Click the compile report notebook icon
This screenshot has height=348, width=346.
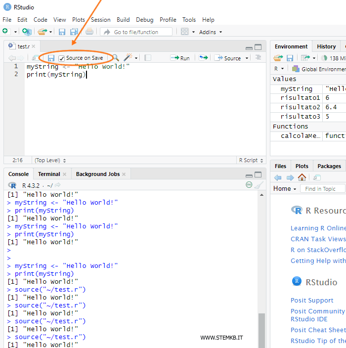coord(147,58)
